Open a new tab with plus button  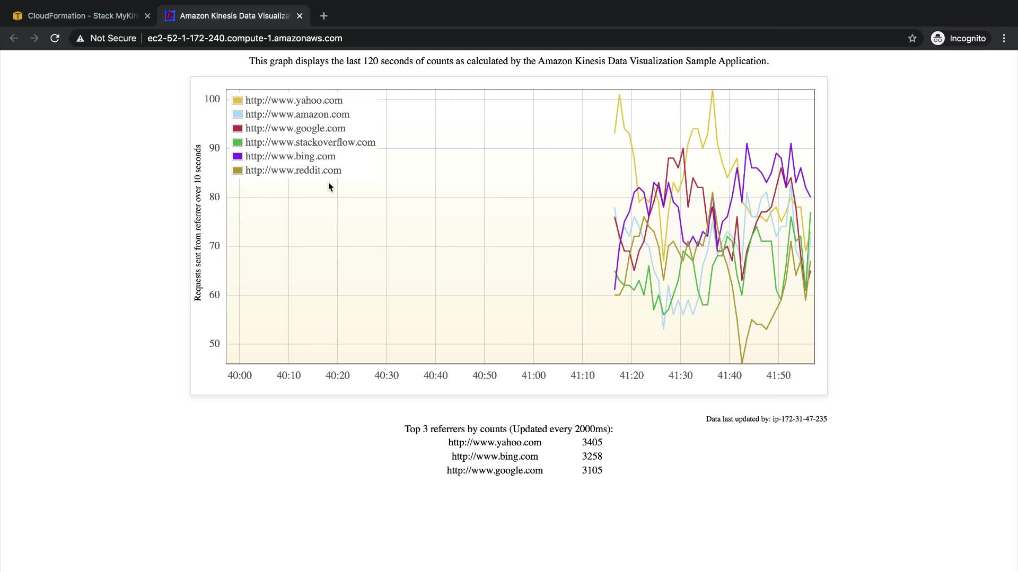pyautogui.click(x=324, y=16)
